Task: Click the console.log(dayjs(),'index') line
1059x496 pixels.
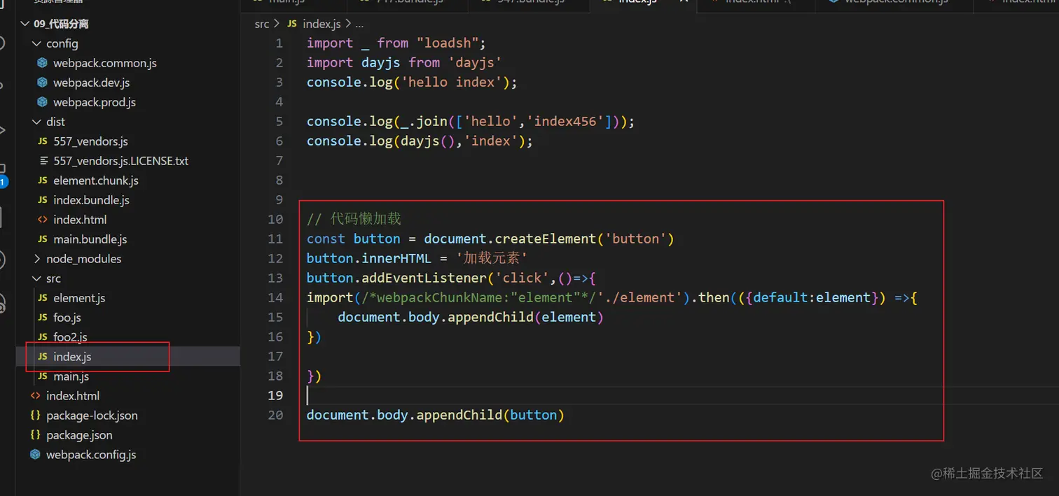Action: [x=420, y=141]
